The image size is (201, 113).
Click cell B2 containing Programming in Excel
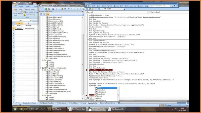(x=29, y=28)
